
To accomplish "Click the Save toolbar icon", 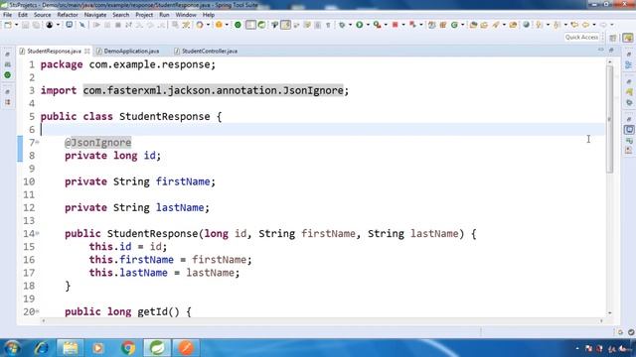I will (x=25, y=25).
